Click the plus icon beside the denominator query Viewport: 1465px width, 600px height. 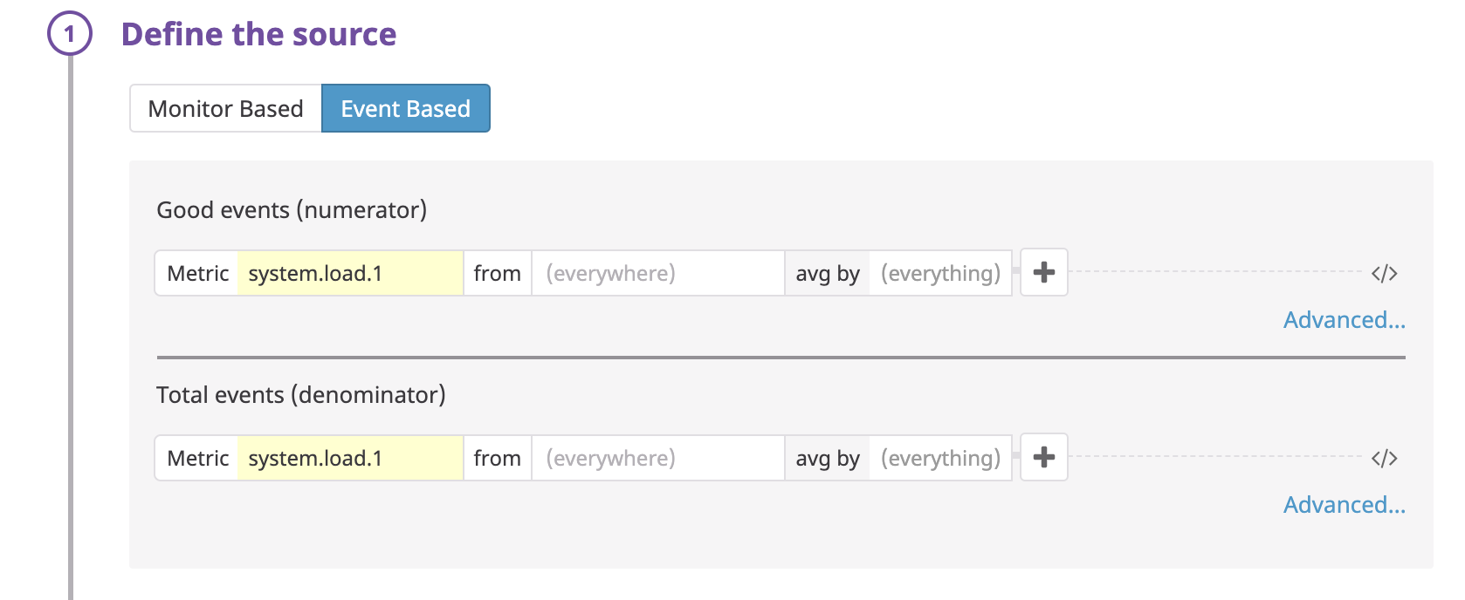1043,457
